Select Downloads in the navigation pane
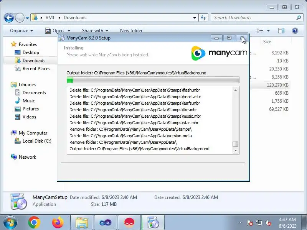 pyautogui.click(x=34, y=61)
